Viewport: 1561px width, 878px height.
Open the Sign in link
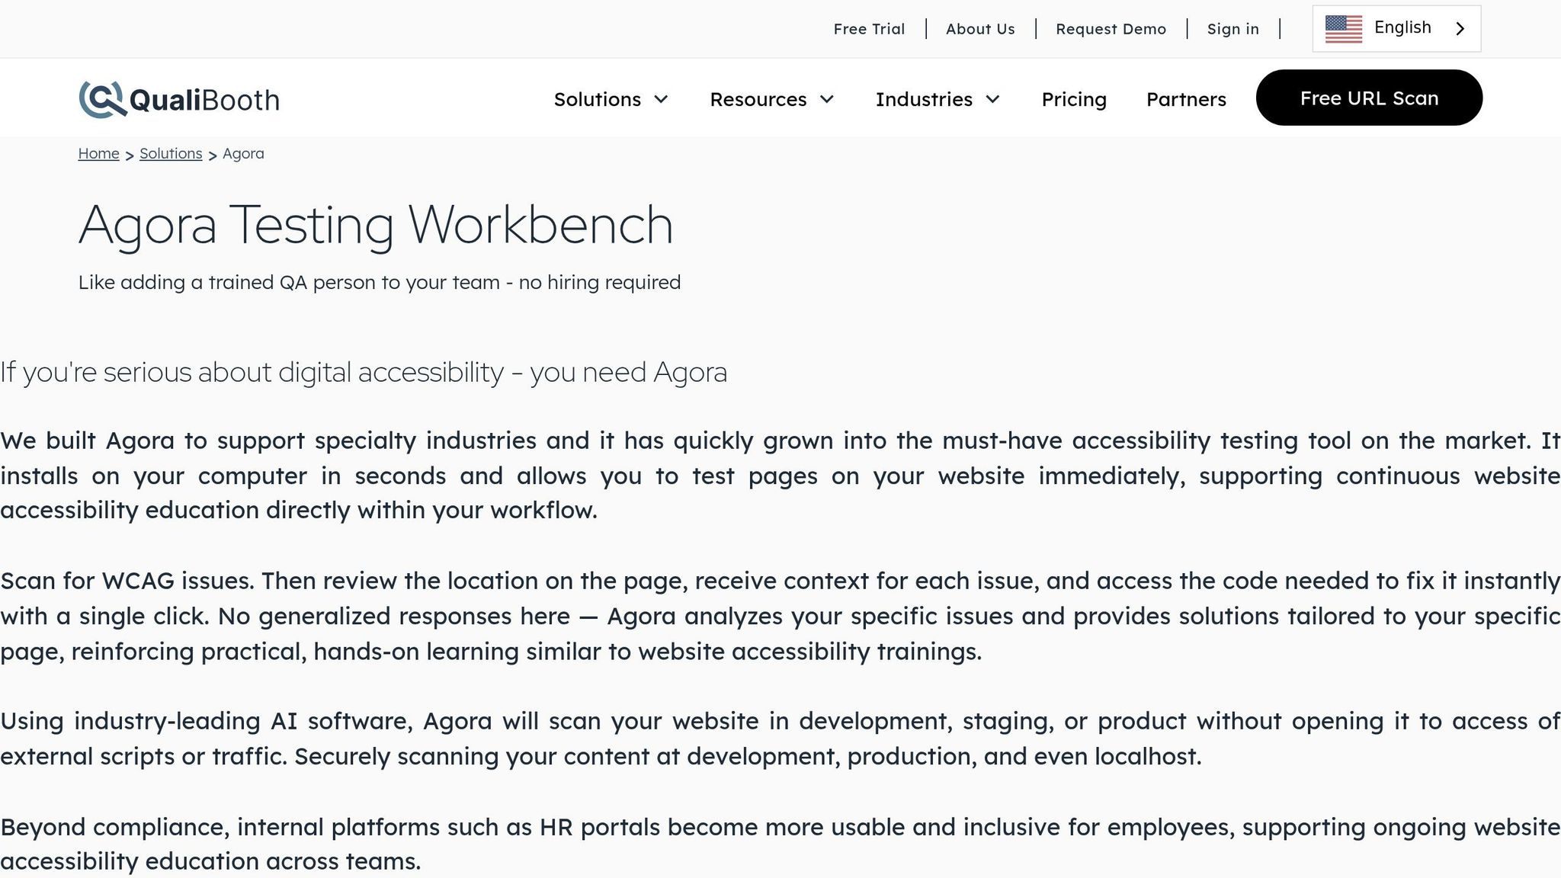(x=1232, y=29)
